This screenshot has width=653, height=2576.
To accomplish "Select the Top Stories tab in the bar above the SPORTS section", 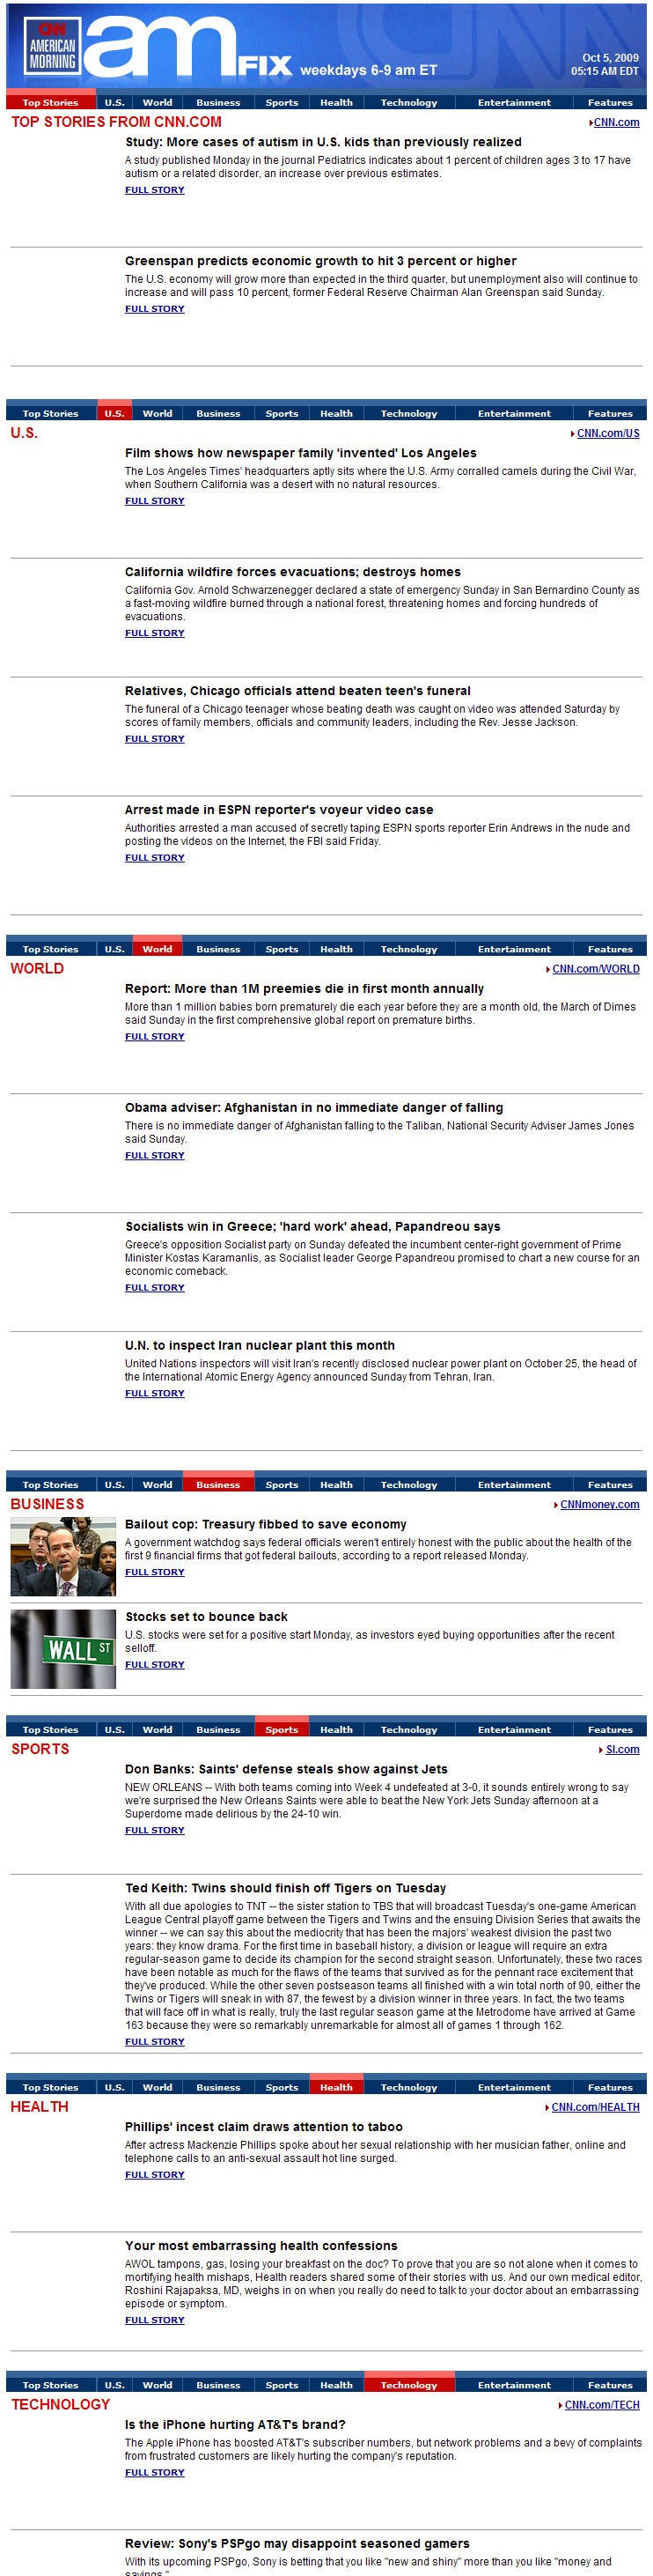I will (x=50, y=1729).
